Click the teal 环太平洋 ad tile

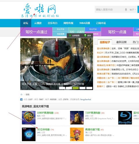click(x=60, y=29)
